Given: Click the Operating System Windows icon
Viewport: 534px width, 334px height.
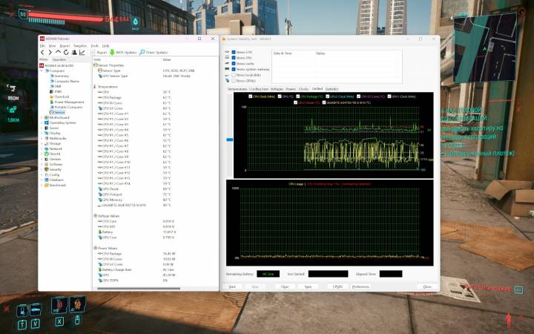Looking at the screenshot, I should pyautogui.click(x=47, y=122).
